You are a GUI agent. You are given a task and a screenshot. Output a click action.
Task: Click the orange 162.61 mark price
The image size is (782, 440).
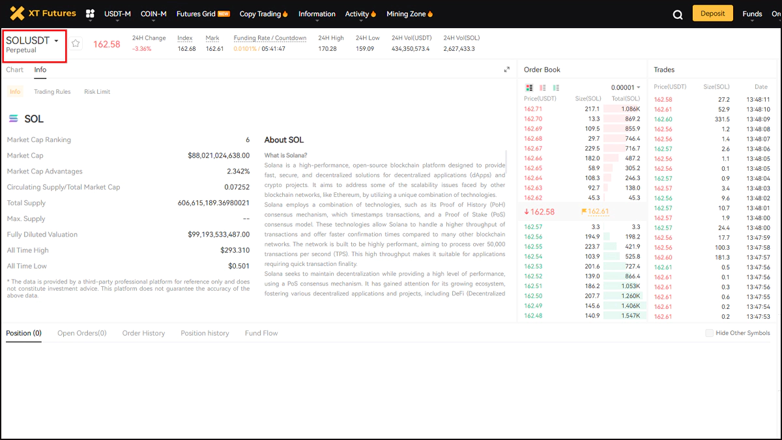(598, 212)
